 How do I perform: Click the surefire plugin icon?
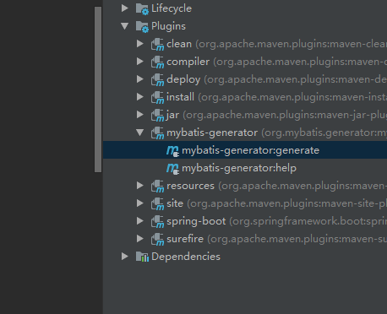(157, 240)
